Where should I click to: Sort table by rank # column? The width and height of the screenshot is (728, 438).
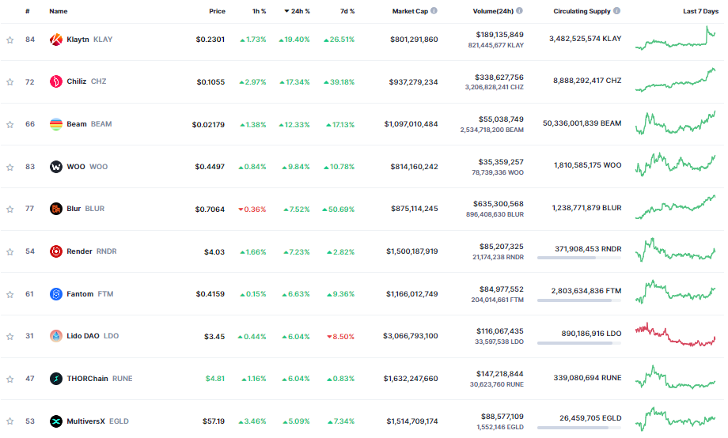point(28,11)
